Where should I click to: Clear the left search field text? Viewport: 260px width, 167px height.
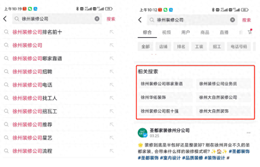(x=97, y=19)
